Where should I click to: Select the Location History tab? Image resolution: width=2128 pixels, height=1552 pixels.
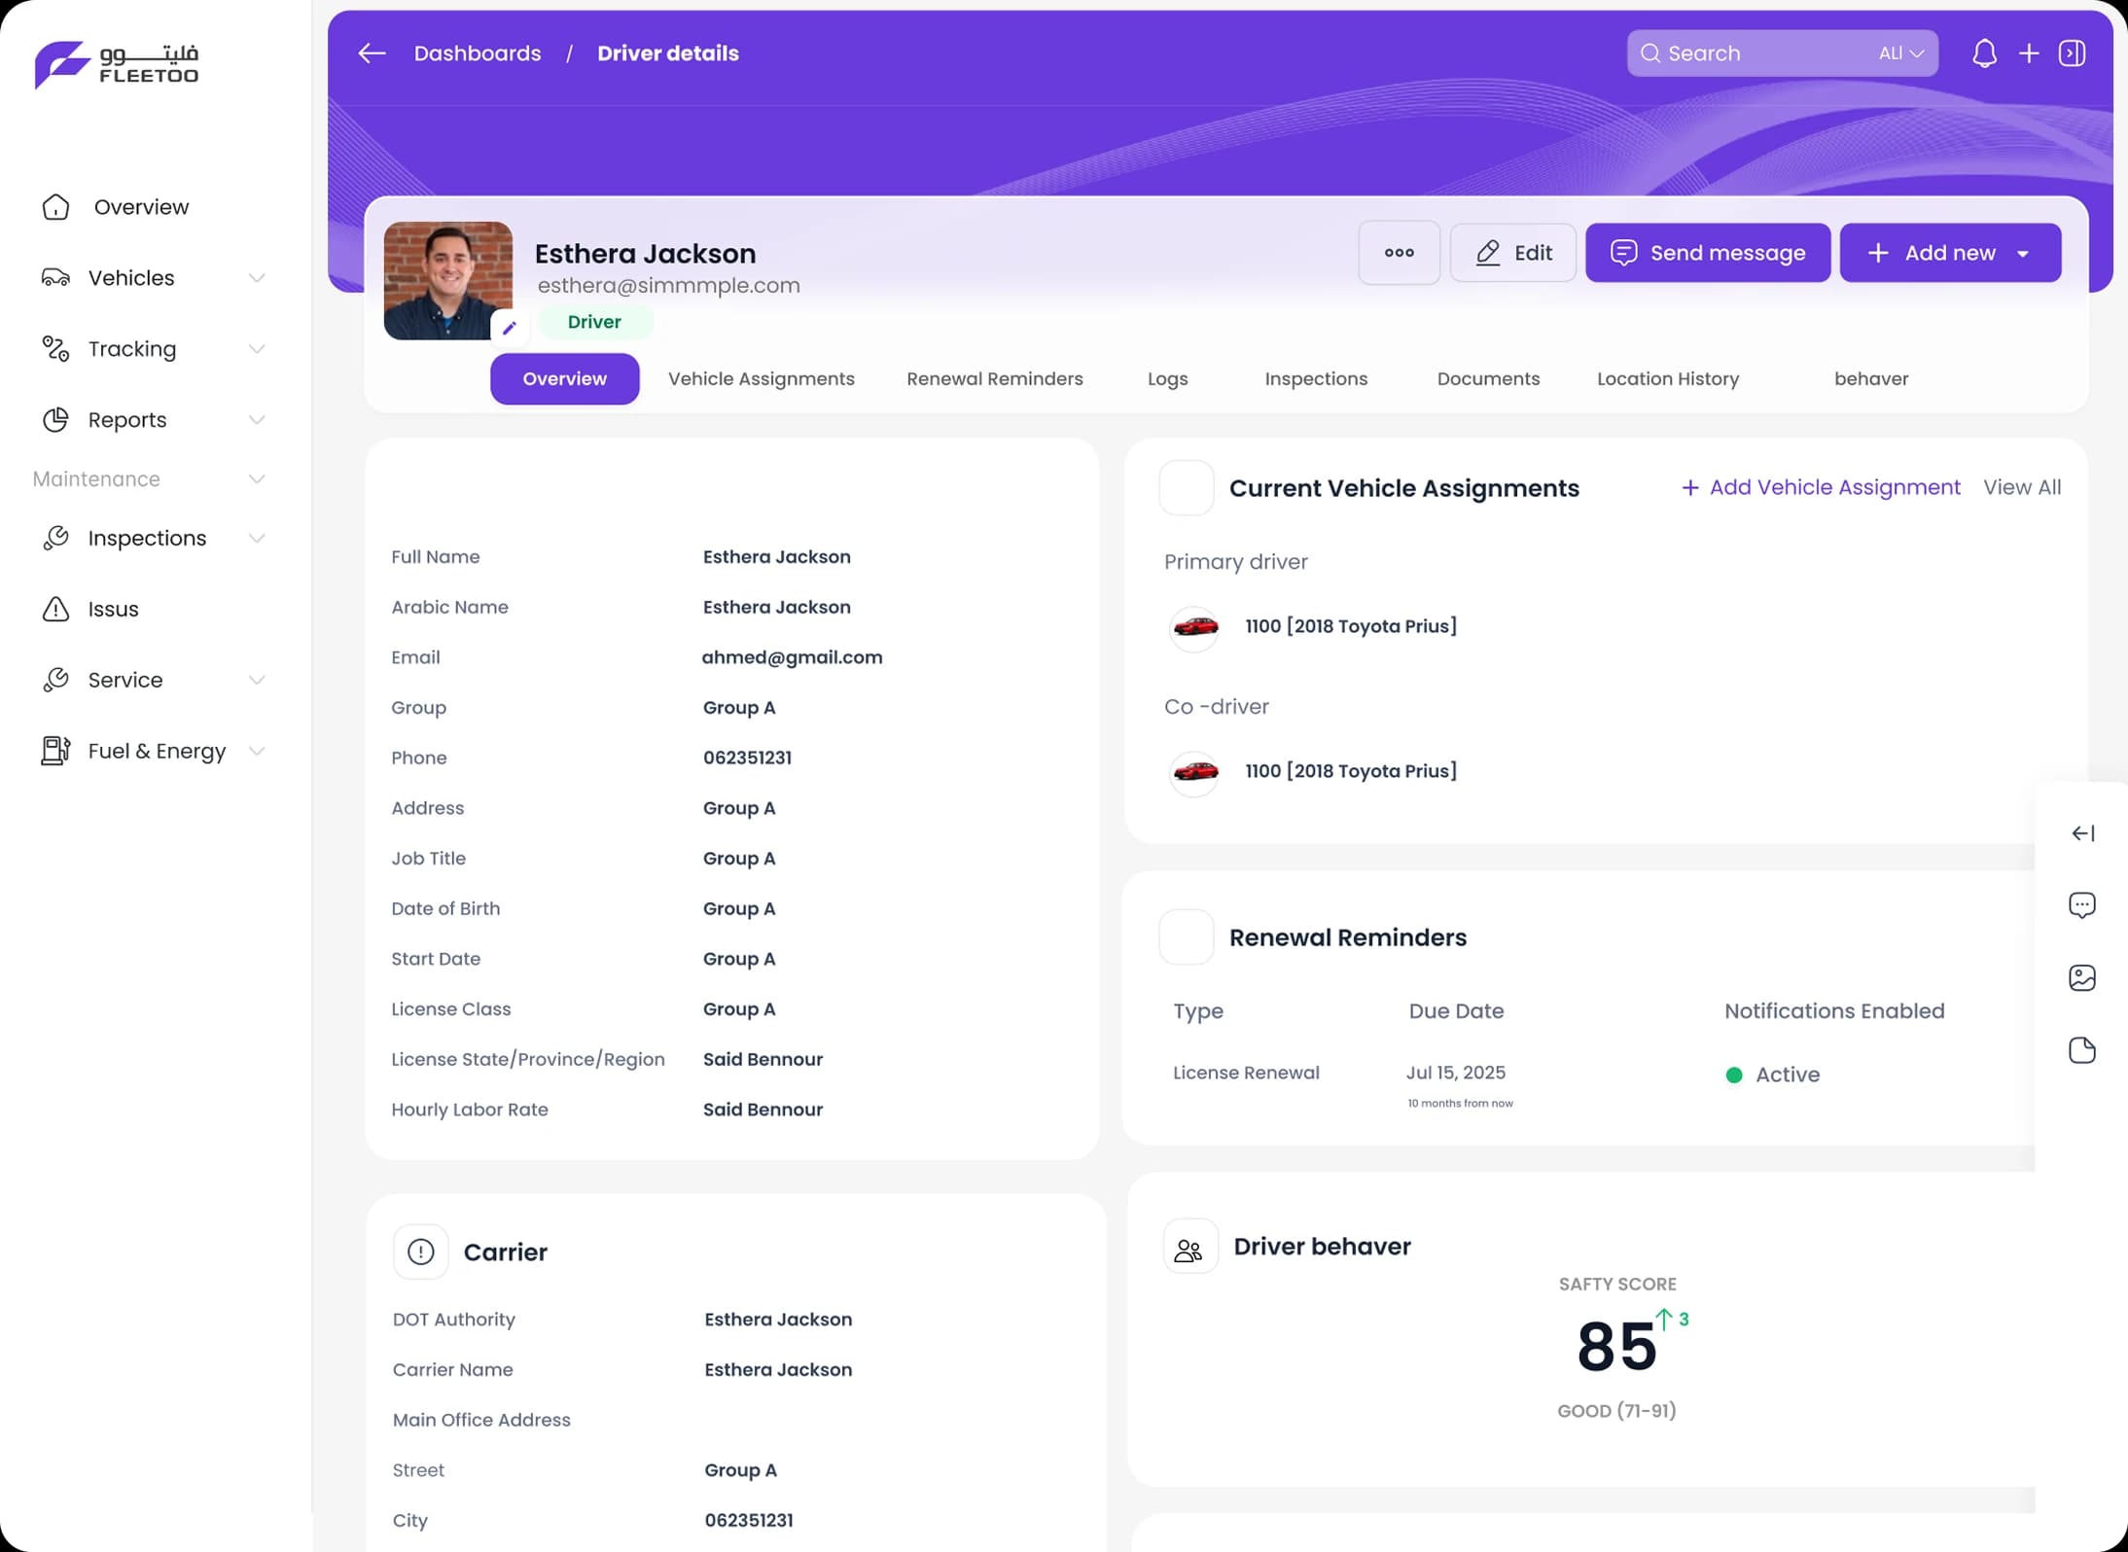tap(1667, 378)
